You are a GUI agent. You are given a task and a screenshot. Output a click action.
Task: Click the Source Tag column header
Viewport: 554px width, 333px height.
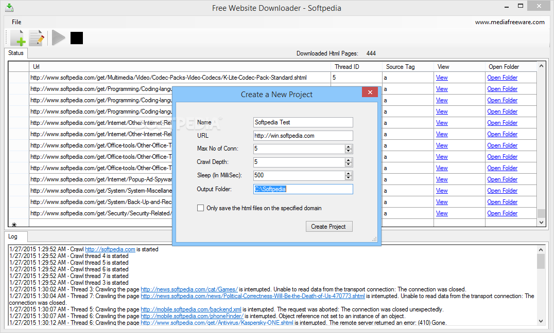click(408, 67)
